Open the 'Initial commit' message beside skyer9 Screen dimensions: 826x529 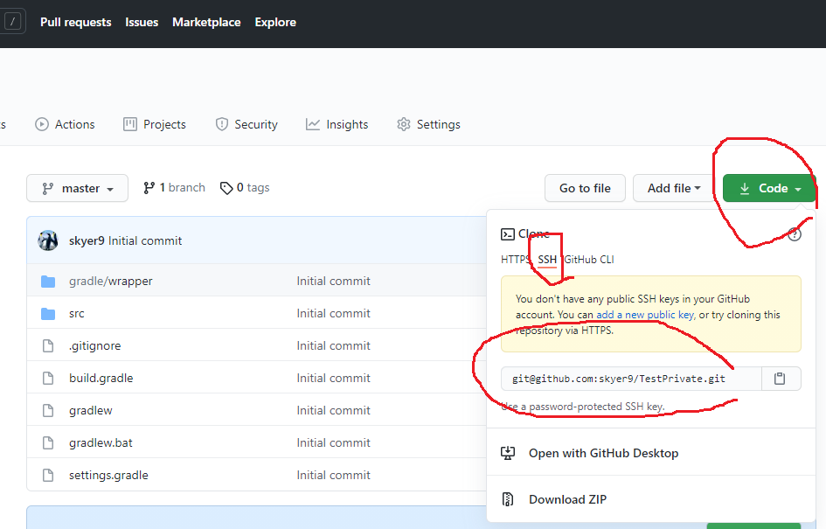(x=145, y=240)
